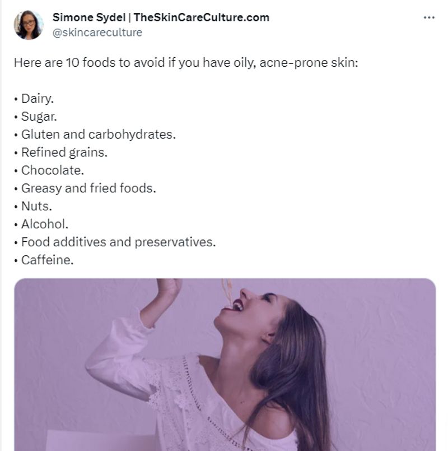Screen dimensions: 448x451
Task: Click the @skincareculture handle
Action: 97,33
